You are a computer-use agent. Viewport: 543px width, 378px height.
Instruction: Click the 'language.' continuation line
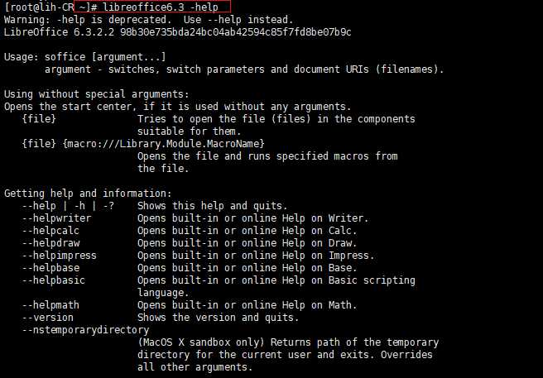tap(163, 293)
